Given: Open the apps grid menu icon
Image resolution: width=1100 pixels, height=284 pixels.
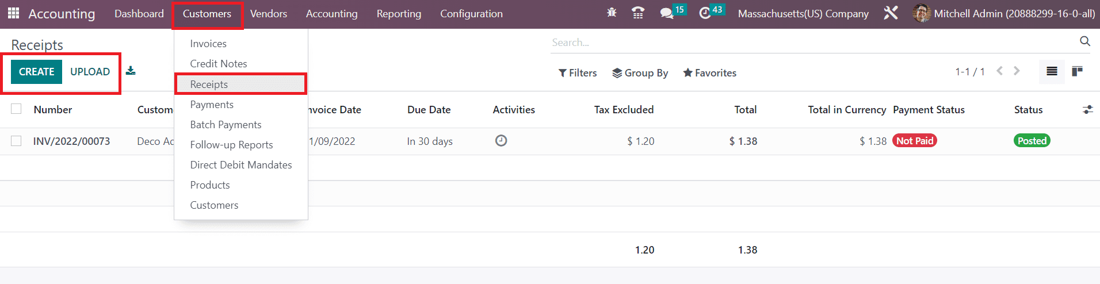Looking at the screenshot, I should point(13,13).
